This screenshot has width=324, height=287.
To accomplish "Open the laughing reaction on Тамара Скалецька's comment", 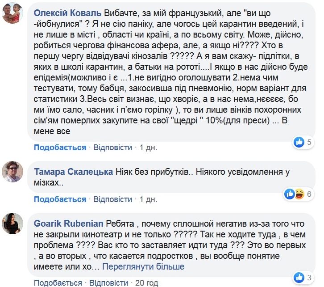I will (299, 194).
